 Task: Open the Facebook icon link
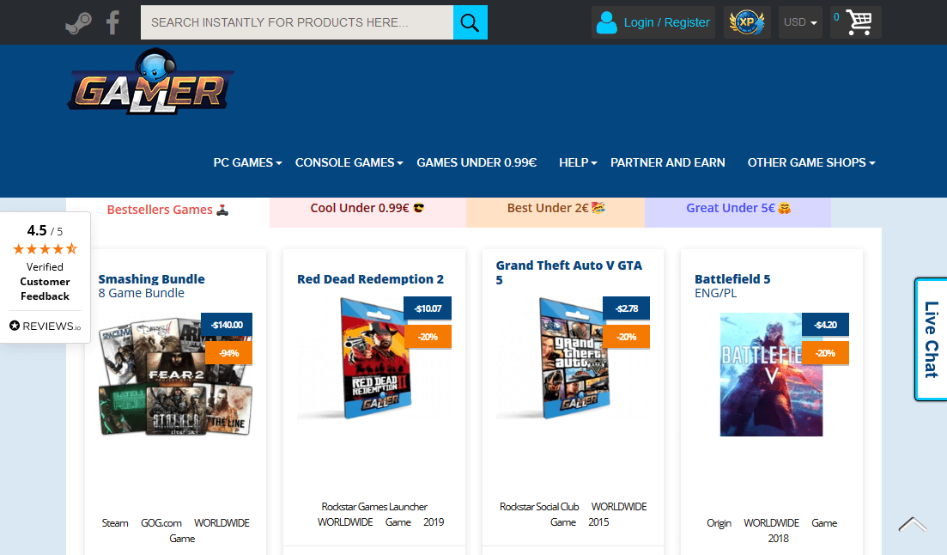point(113,23)
